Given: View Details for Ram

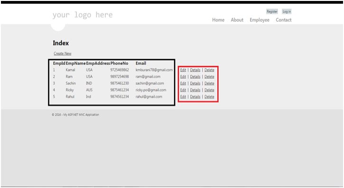Looking at the screenshot, I should 195,76.
